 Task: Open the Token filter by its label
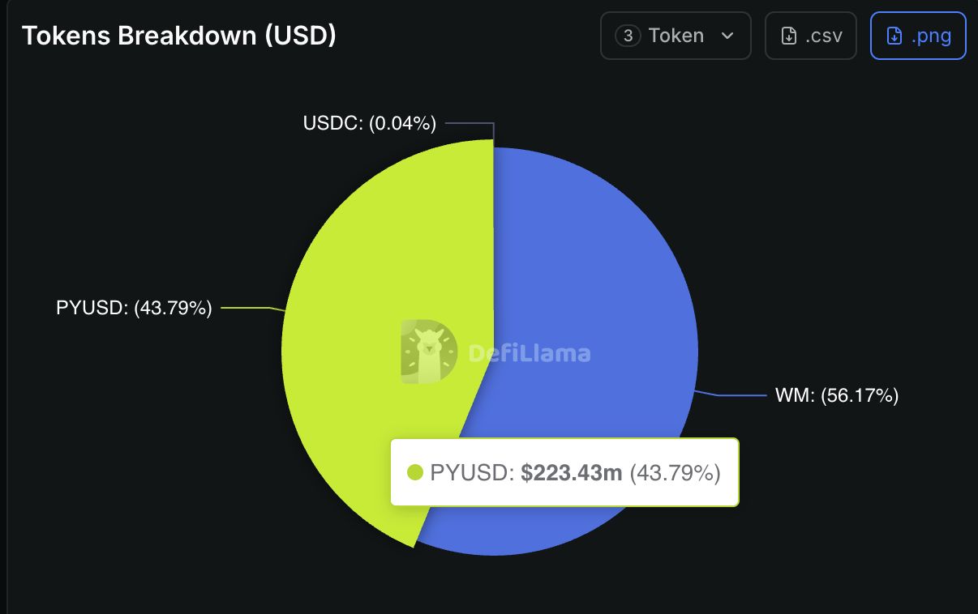[x=676, y=36]
